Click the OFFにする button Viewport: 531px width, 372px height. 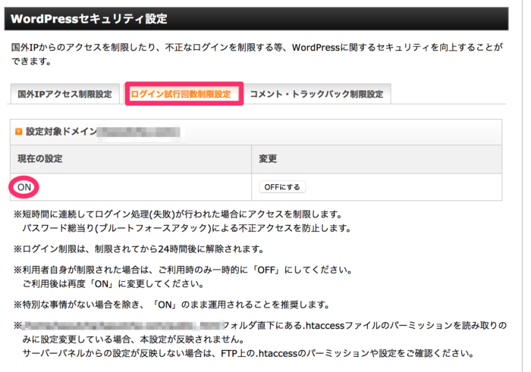(x=282, y=187)
